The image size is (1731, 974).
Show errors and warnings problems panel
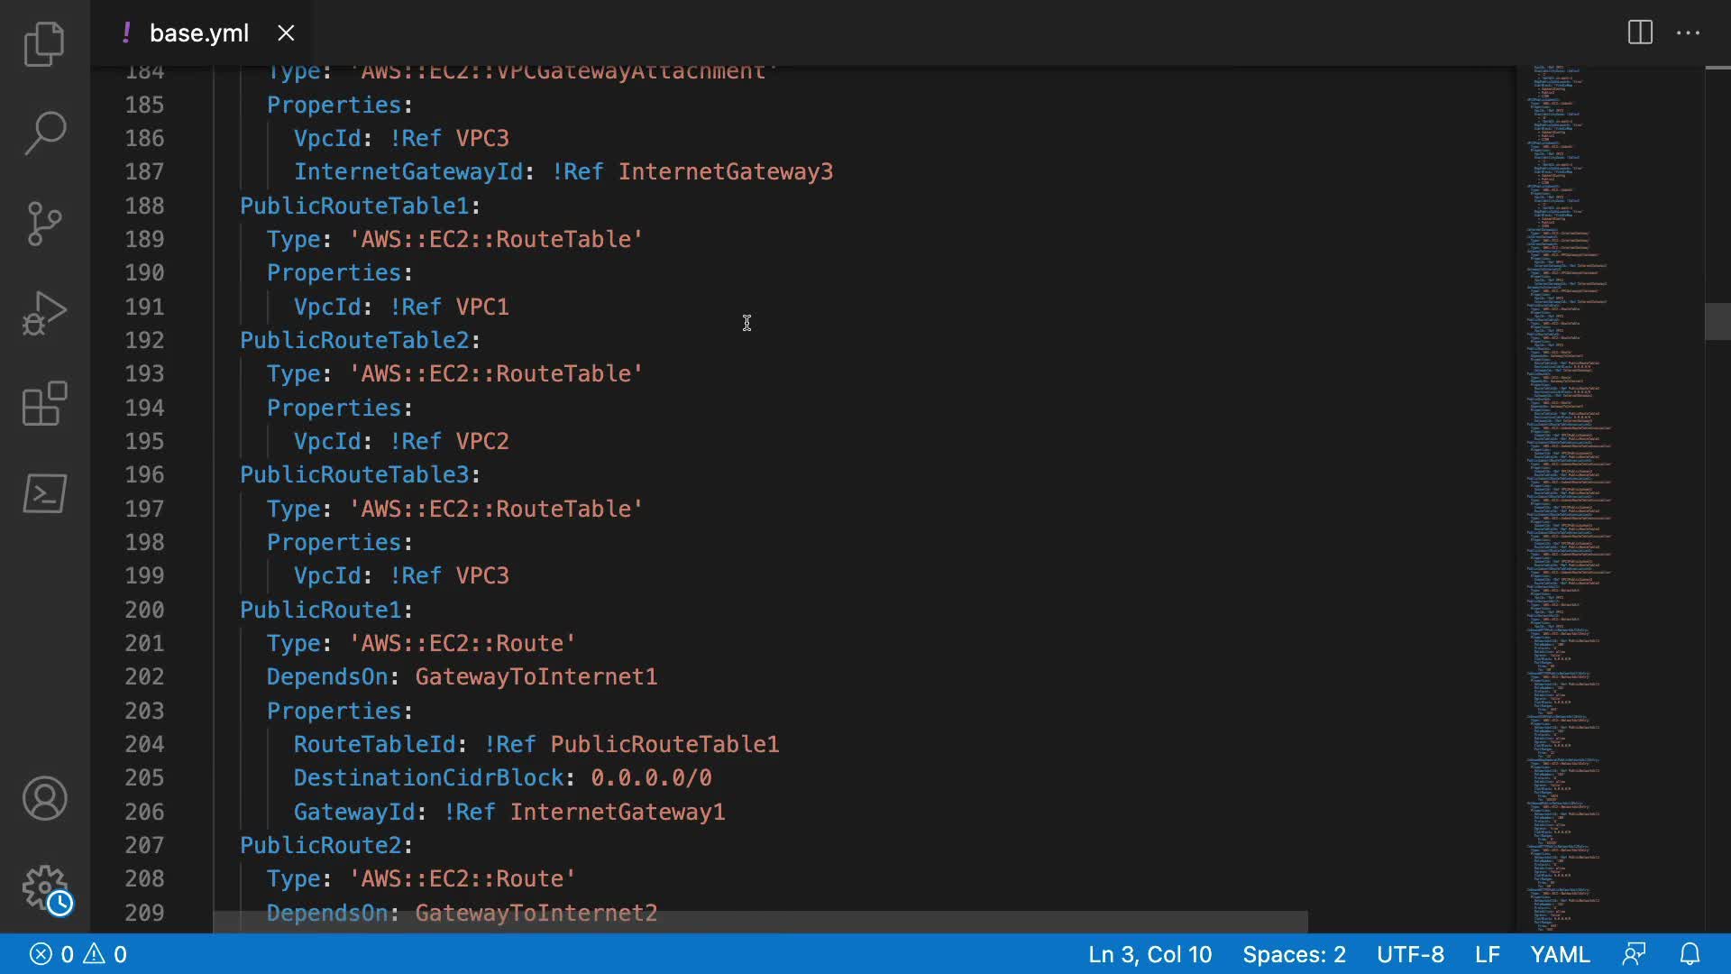[78, 954]
